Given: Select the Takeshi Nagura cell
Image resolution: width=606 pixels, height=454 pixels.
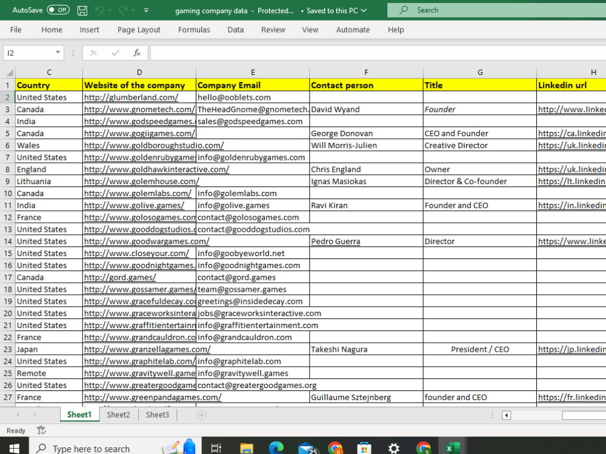Looking at the screenshot, I should pos(367,349).
